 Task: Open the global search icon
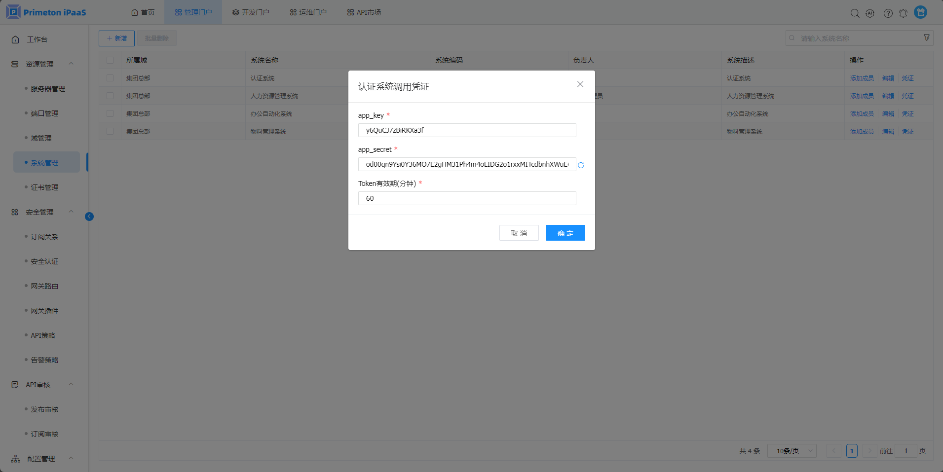[x=855, y=13]
